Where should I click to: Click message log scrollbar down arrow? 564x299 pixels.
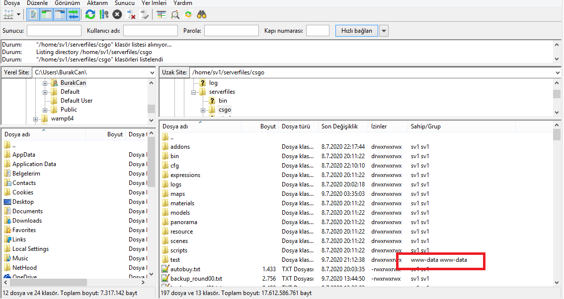557,59
